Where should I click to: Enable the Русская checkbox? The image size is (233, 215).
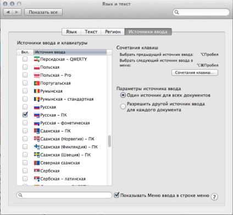point(25,107)
